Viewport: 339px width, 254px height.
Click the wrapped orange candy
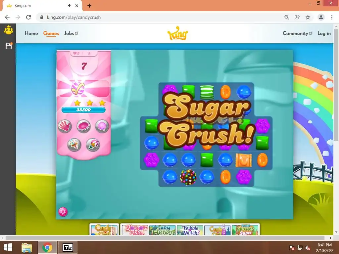(x=244, y=160)
